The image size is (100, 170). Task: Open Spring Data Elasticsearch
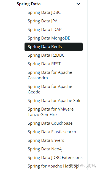(52, 132)
